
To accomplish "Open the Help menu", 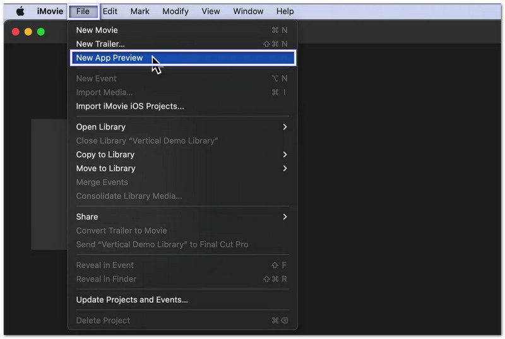I will point(285,11).
